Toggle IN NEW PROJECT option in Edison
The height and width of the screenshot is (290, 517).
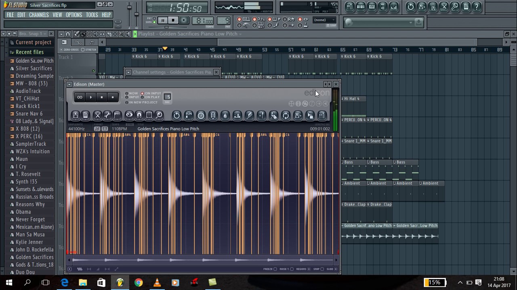tap(141, 102)
